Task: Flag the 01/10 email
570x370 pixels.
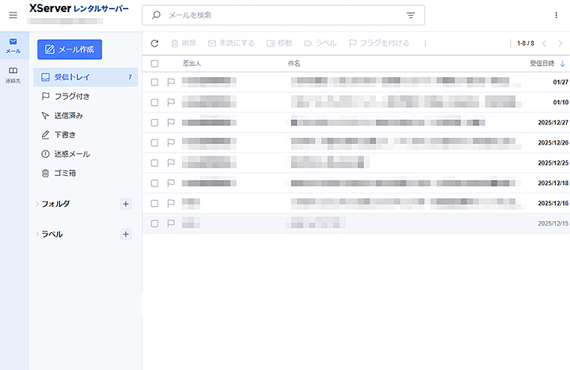Action: (171, 103)
